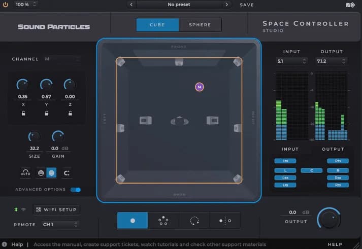Click the green Bluetooth status icon
The image size is (362, 249).
tap(16, 209)
